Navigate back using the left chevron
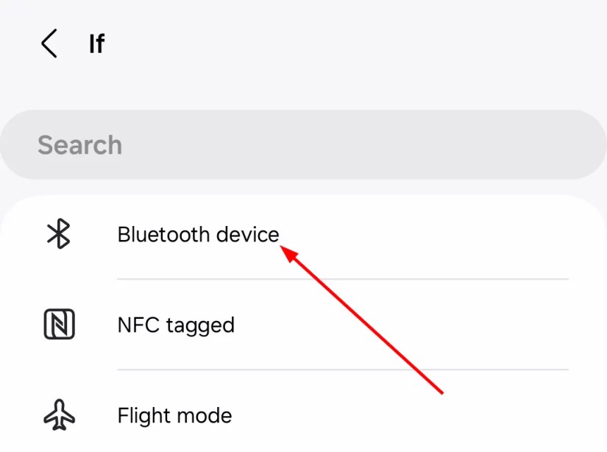Screen dimensions: 607x452 49,43
